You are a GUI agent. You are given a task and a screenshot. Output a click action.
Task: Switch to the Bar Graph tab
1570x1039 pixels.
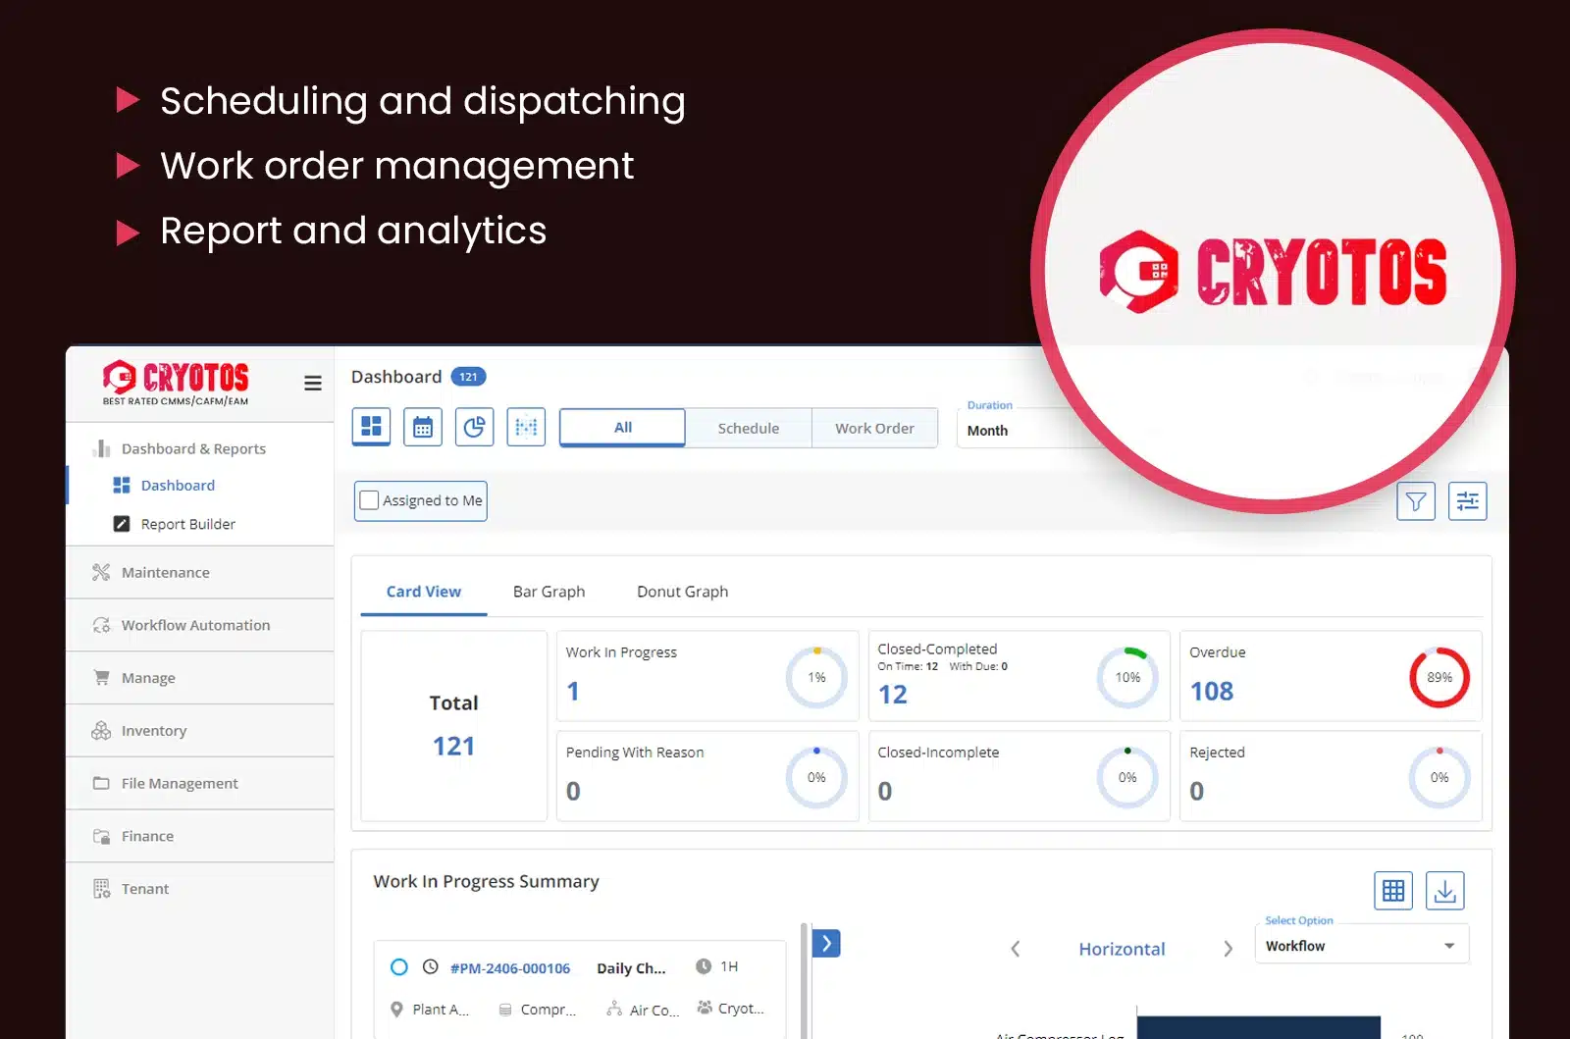(x=549, y=592)
